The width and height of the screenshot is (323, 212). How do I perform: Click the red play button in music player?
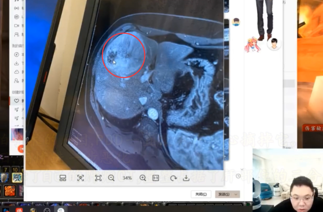[21, 149]
